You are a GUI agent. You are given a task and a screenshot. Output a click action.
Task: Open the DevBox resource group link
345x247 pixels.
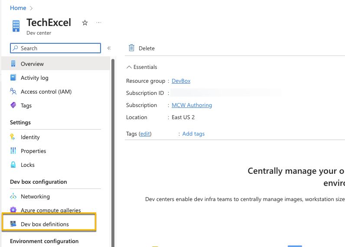[181, 81]
